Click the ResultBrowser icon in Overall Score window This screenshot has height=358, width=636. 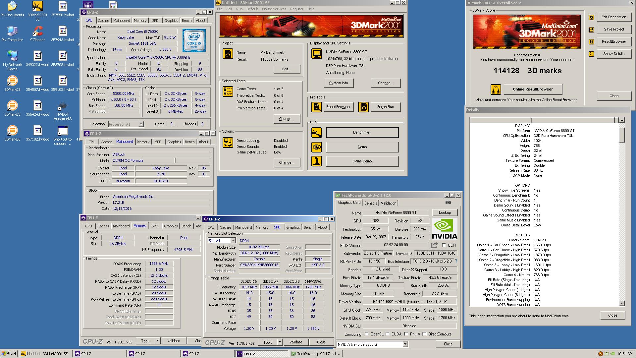591,42
